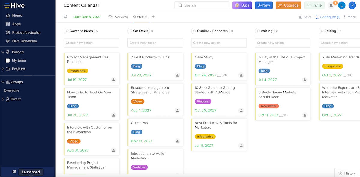
Task: Open the help question mark icon
Action: pos(352,5)
